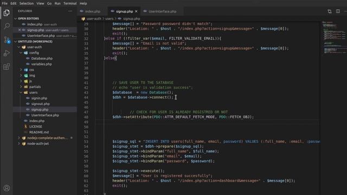Click the "Email is not valid" message line
Image resolution: width=347 pixels, height=195 pixels.
pos(150,43)
